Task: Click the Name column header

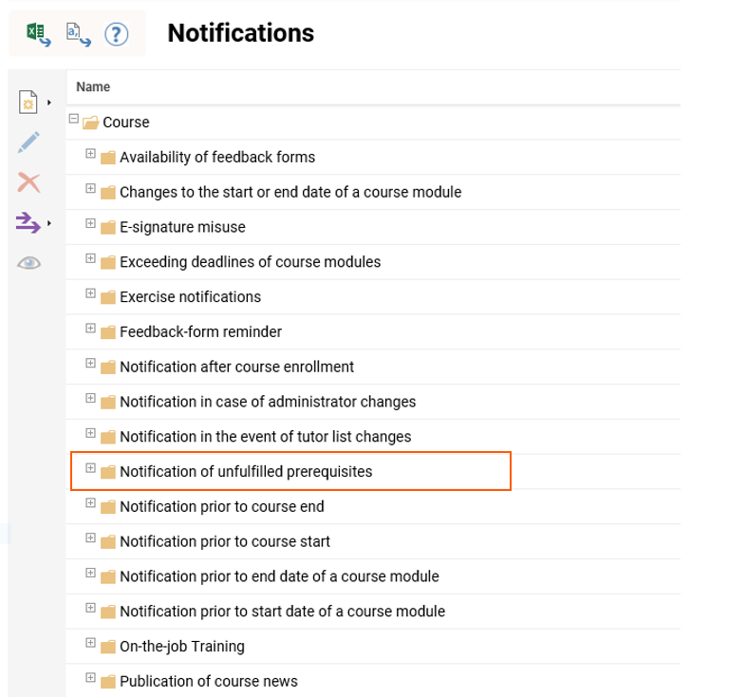Action: (x=93, y=87)
